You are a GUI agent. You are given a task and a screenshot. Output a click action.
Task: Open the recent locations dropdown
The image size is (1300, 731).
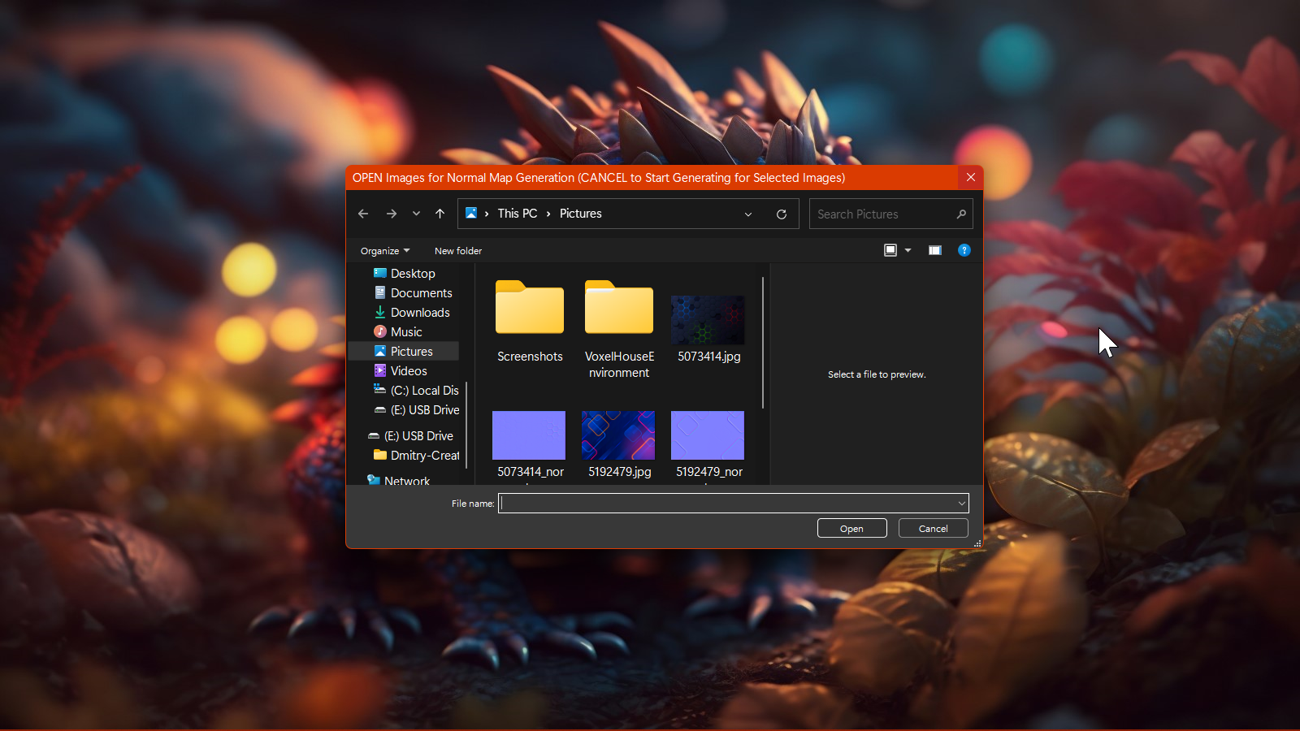(416, 214)
